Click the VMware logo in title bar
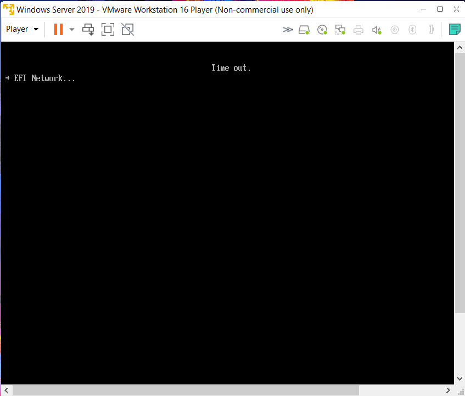 pos(9,10)
